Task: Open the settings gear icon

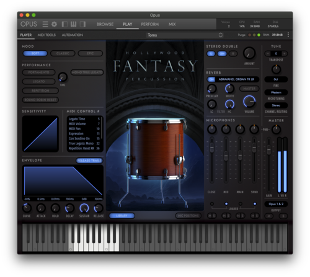Action: pos(54,24)
